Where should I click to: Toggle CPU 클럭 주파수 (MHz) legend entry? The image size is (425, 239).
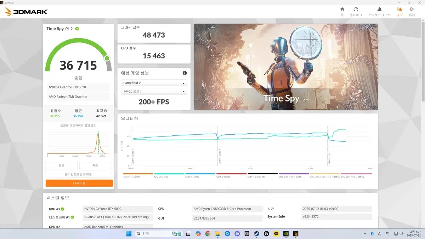(x=294, y=175)
